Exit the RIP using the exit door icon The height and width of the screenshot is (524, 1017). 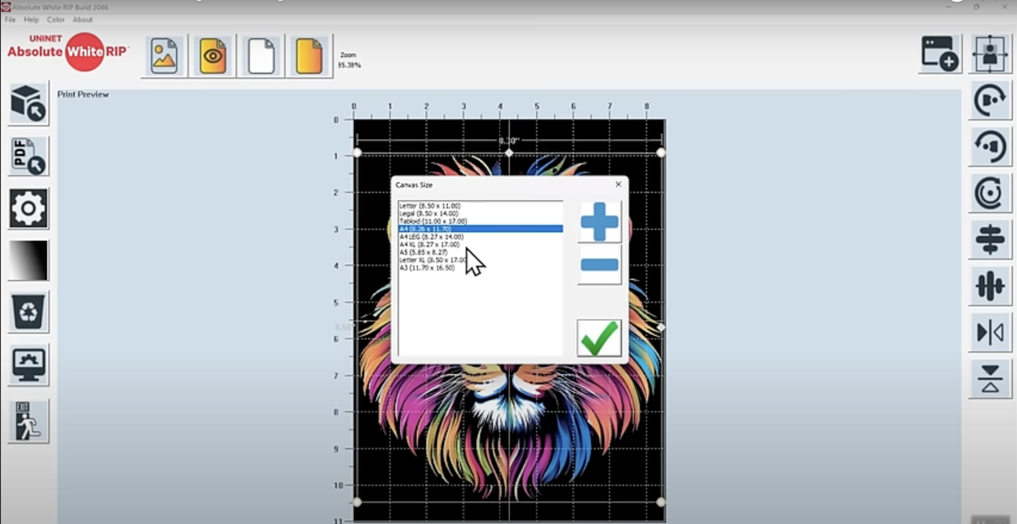point(28,421)
